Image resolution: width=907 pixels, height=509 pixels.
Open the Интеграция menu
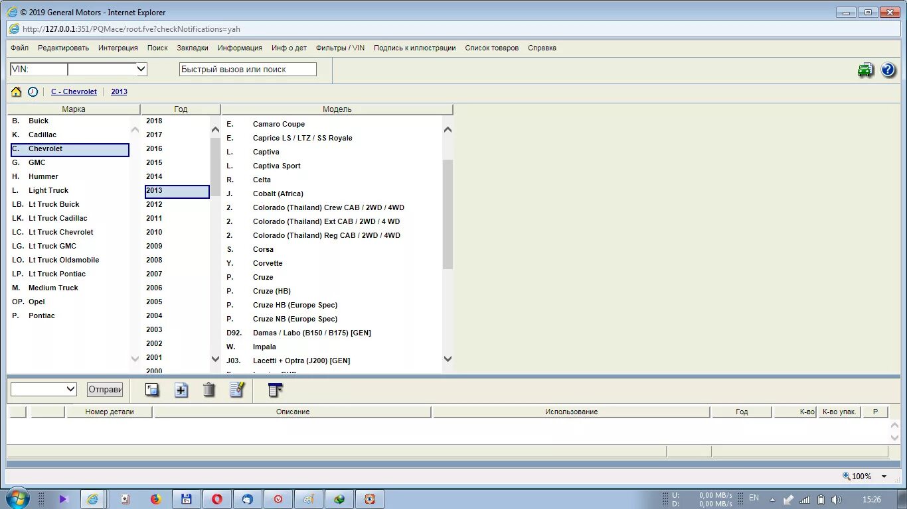[x=118, y=48]
